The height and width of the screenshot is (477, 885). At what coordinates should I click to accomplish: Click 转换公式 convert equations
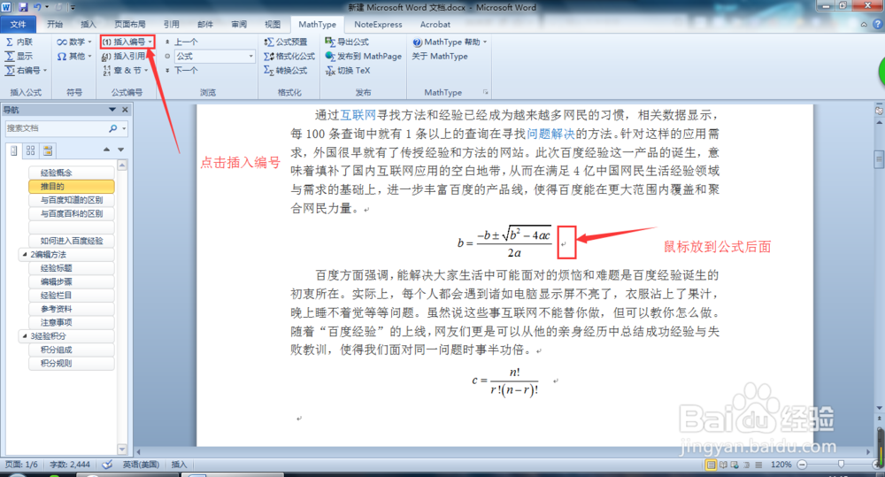pos(286,70)
